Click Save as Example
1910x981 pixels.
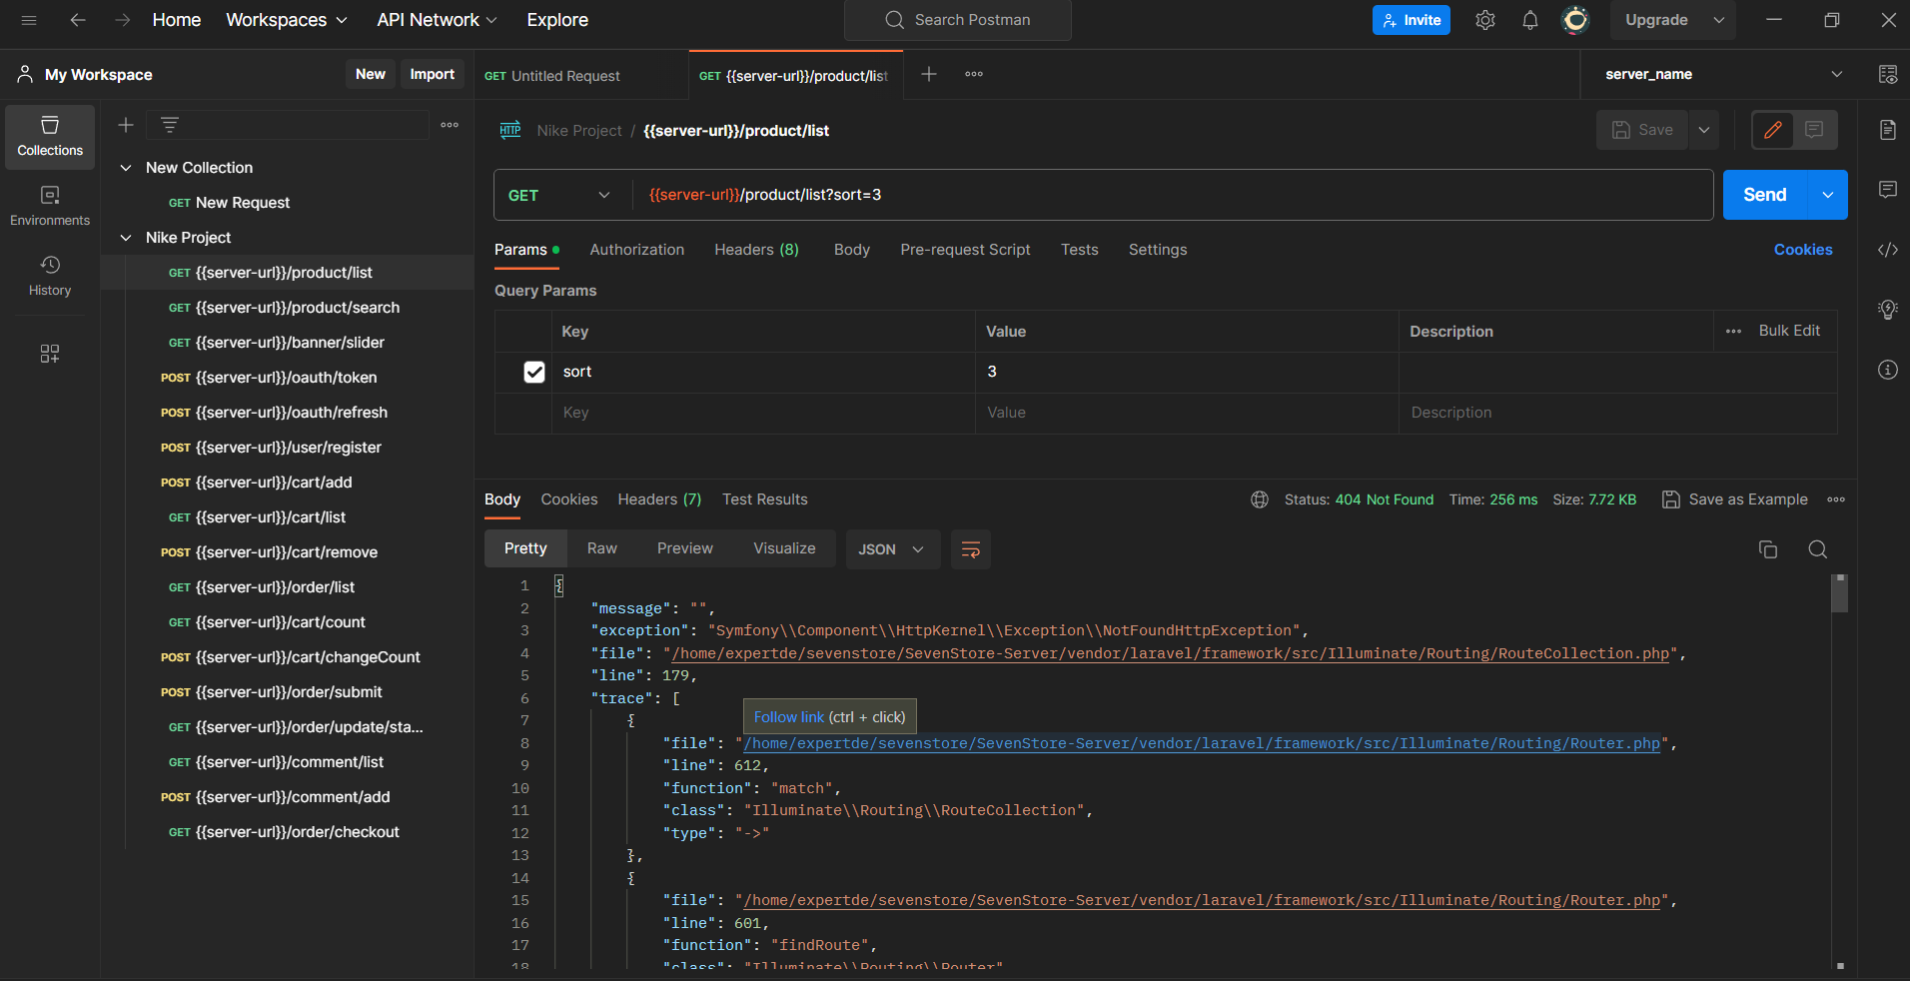pos(1735,499)
